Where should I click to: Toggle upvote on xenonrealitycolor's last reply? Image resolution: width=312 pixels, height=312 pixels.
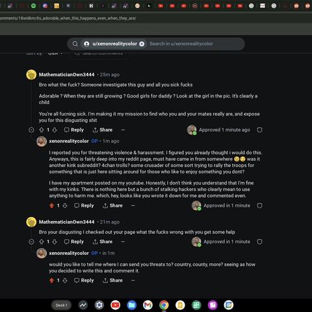[51, 281]
